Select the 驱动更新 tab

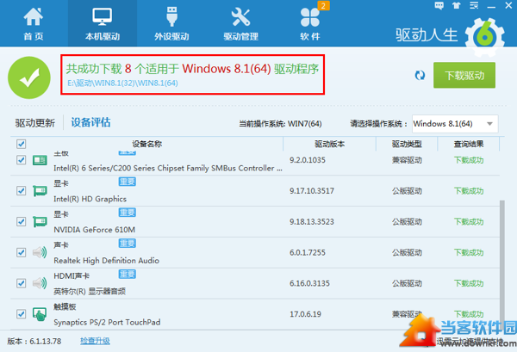click(x=35, y=123)
